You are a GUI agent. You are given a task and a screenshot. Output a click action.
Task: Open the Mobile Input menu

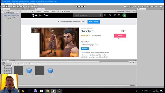pyautogui.click(x=31, y=4)
